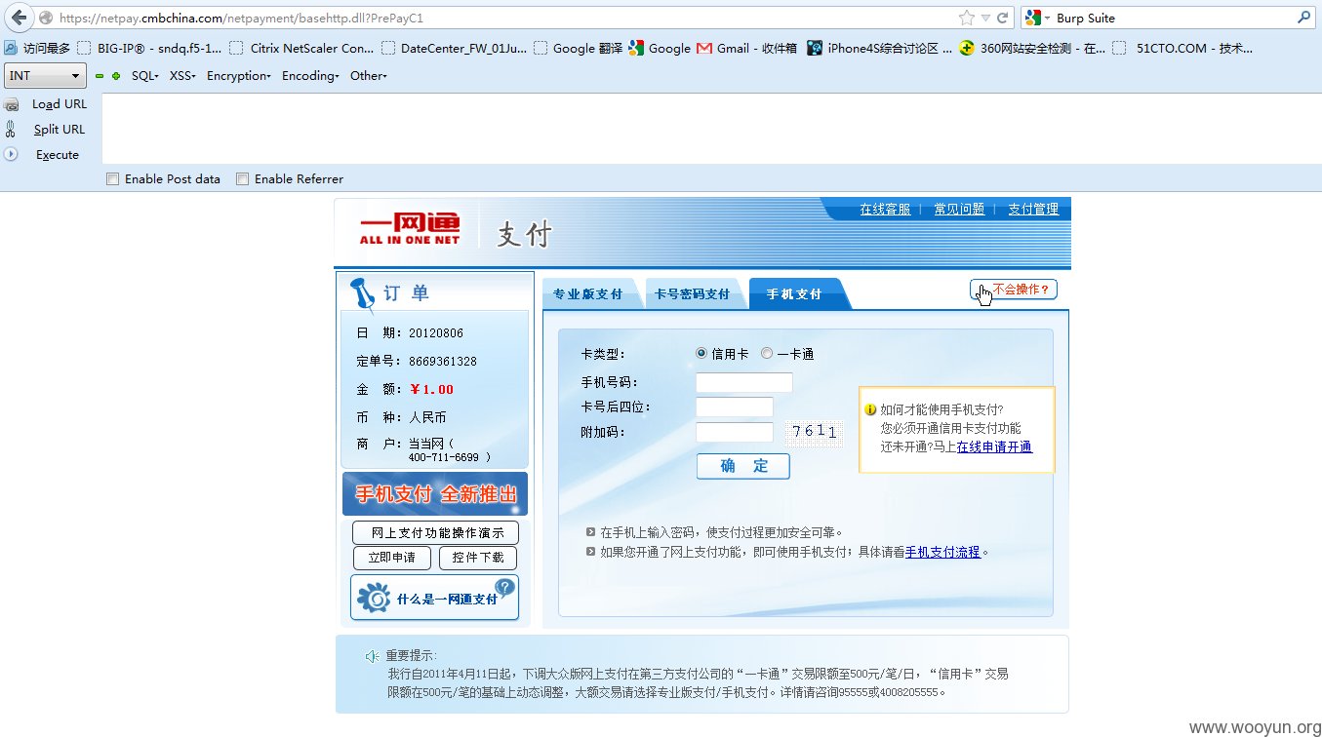The height and width of the screenshot is (737, 1322).
Task: Click 网上支付功能操作演示 button
Action: pyautogui.click(x=436, y=533)
